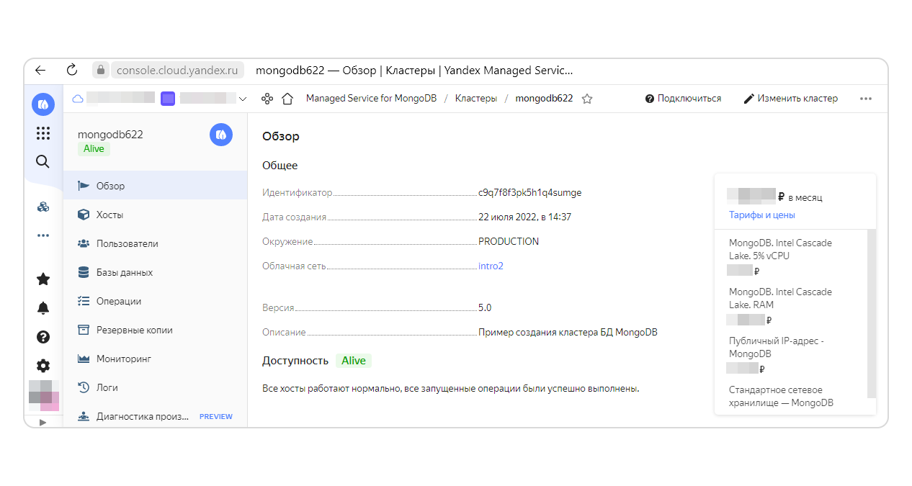912x486 pixels.
Task: Add cluster to favorites with star outline
Action: coord(587,99)
